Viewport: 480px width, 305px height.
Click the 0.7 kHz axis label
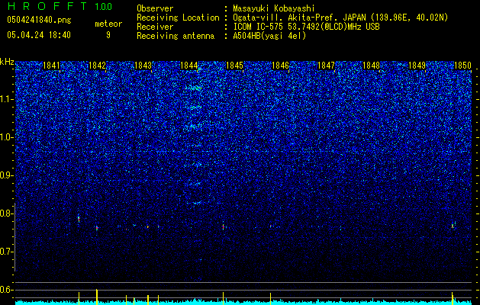coord(7,252)
